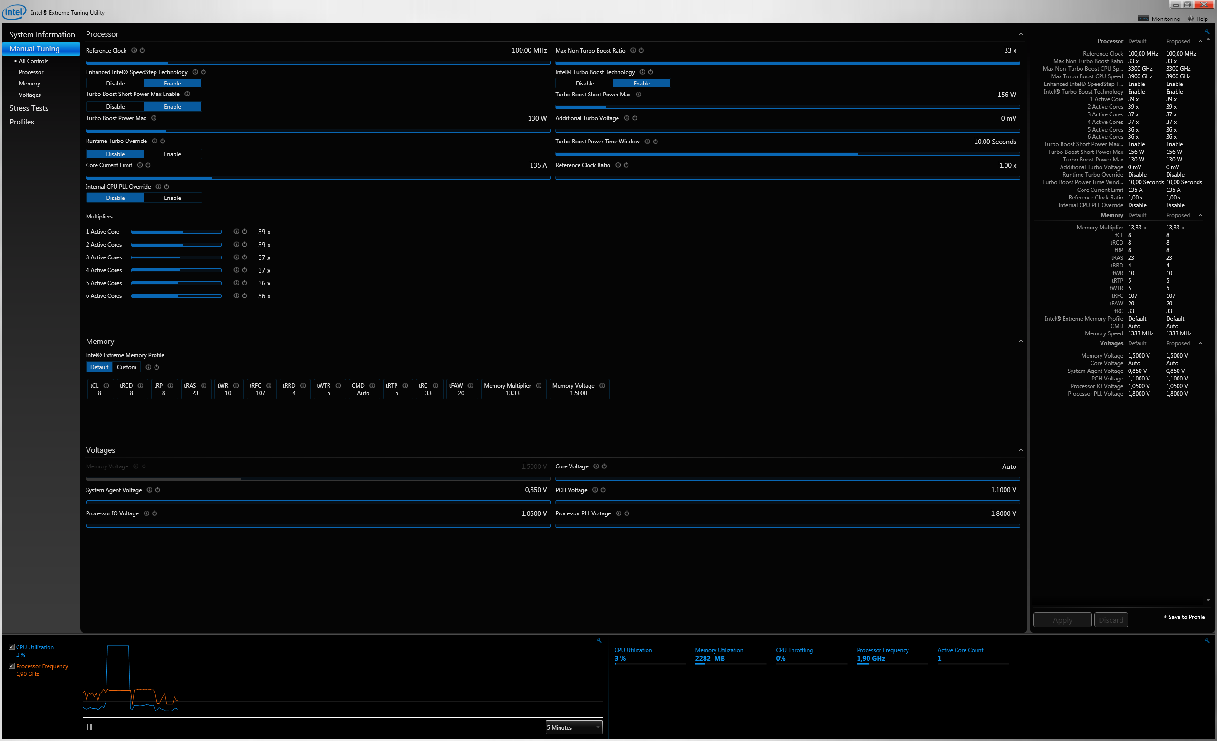Uncheck CPU Utilization graph checkbox
The width and height of the screenshot is (1217, 741).
point(11,647)
